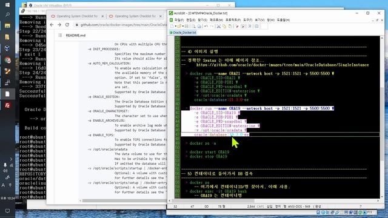Click the README.md file title on GitHub
The height and width of the screenshot is (218, 388).
pyautogui.click(x=75, y=35)
